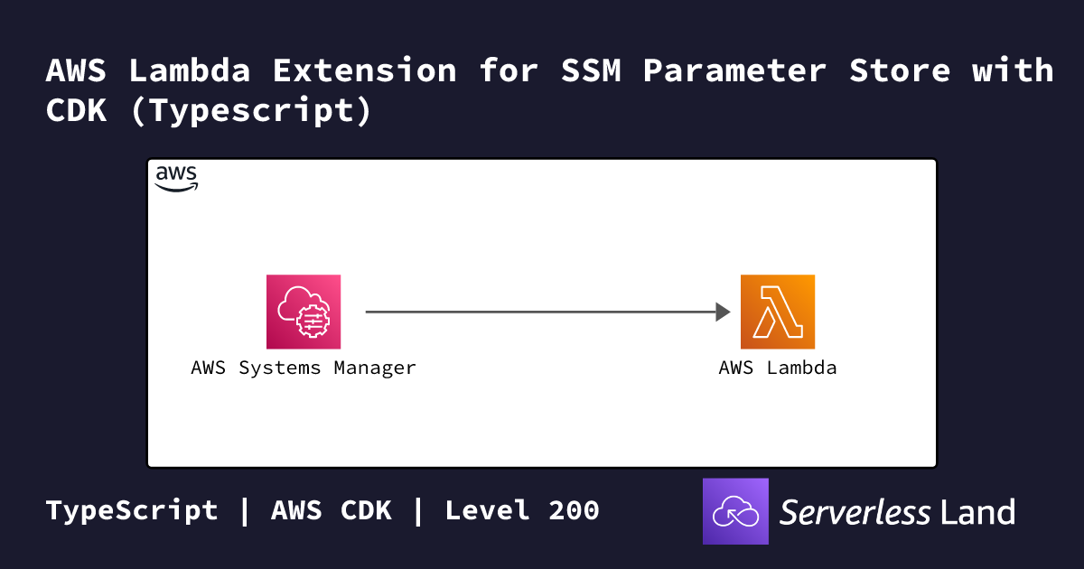The image size is (1084, 569).
Task: Click the "AWS Systems Manager" label
Action: pos(304,368)
